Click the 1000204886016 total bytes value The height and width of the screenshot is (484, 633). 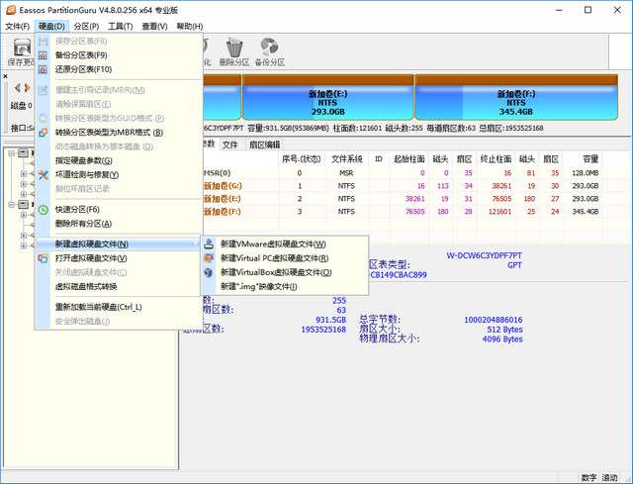click(x=493, y=320)
